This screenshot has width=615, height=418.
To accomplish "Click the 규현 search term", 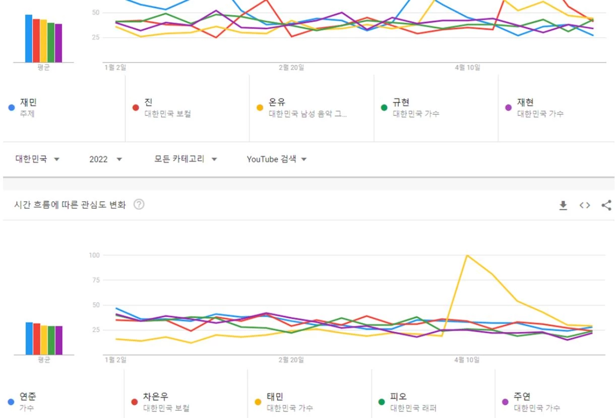I will click(401, 102).
